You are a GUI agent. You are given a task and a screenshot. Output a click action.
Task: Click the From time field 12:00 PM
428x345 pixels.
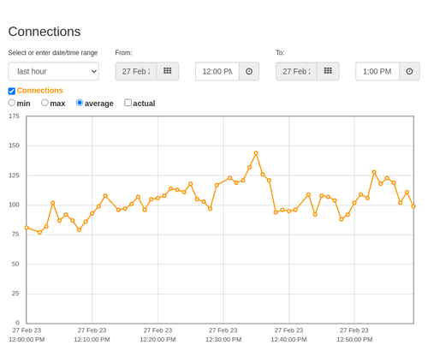[217, 71]
